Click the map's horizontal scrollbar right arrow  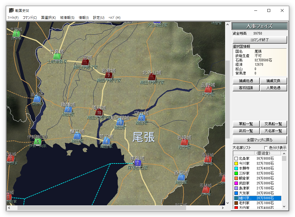(222, 208)
